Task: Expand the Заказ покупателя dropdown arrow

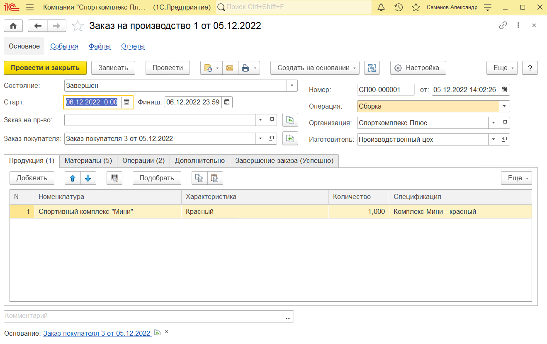Action: click(260, 138)
